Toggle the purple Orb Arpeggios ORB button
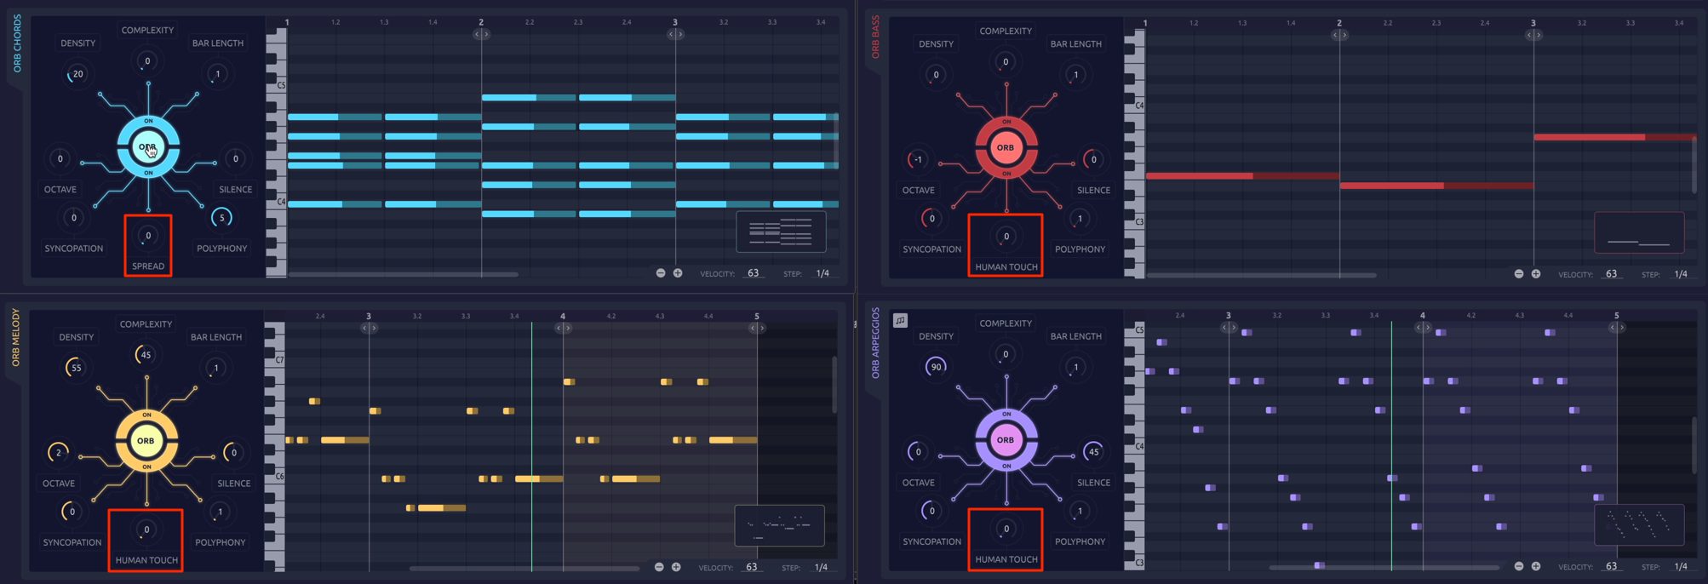Viewport: 1708px width, 584px height. 1006,440
